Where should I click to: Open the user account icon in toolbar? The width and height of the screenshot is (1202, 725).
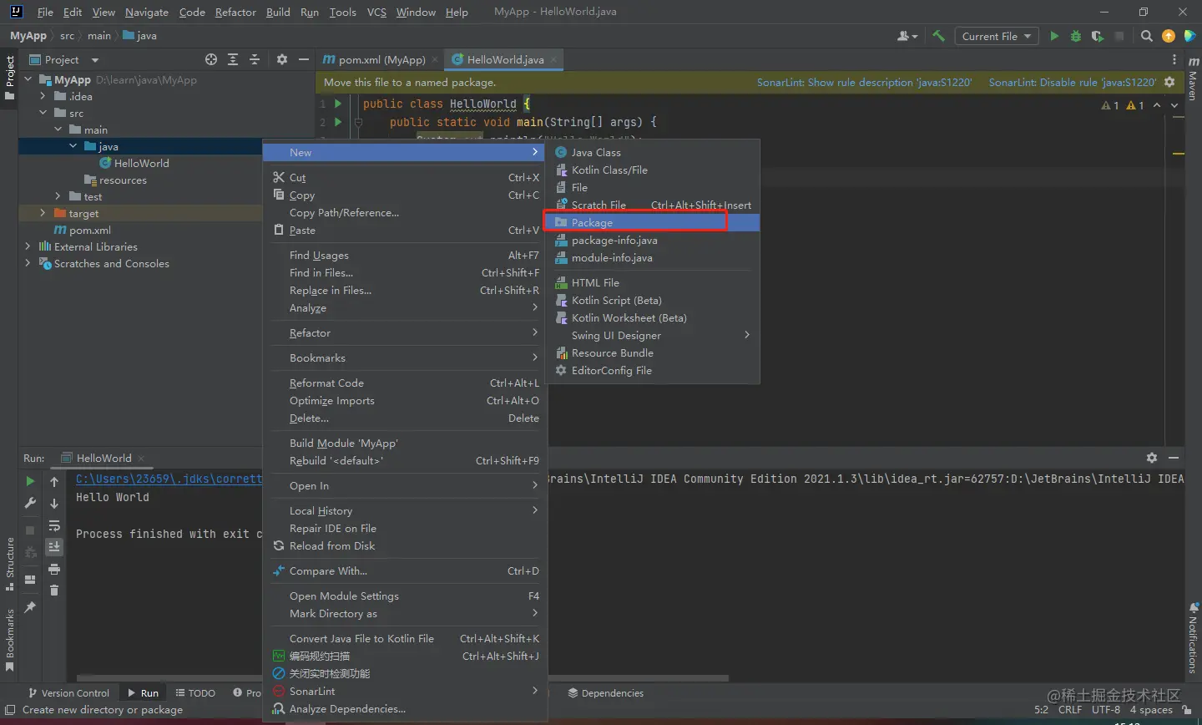[x=907, y=36]
